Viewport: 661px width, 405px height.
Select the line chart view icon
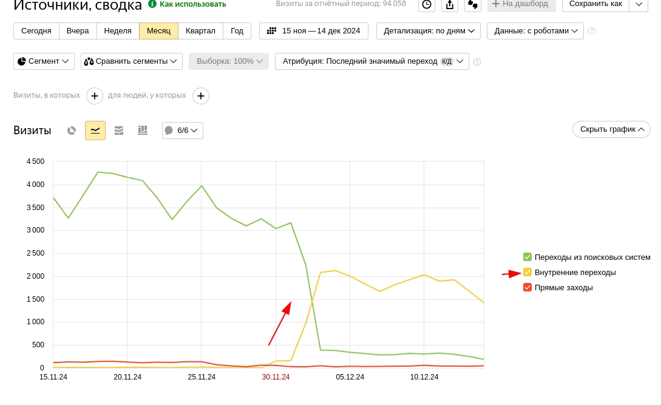click(95, 131)
